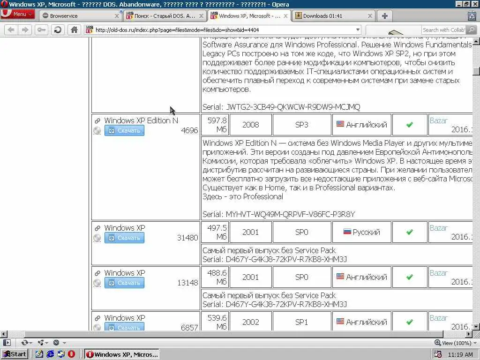Open the View (100%) zoom dropdown
Viewport: 480px width, 360px height.
456,343
